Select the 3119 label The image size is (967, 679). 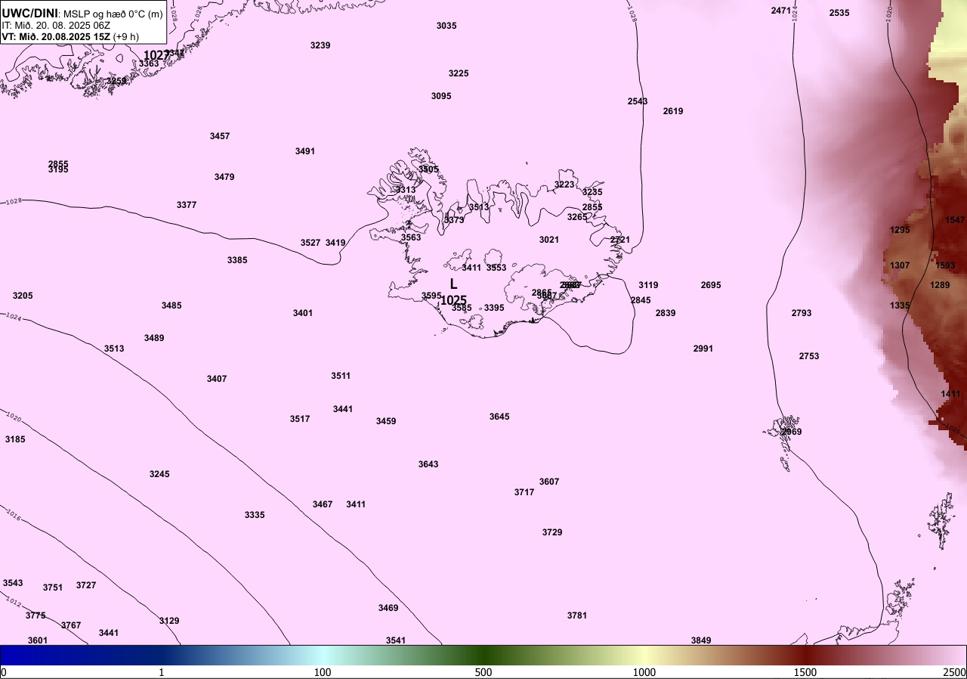(x=648, y=285)
